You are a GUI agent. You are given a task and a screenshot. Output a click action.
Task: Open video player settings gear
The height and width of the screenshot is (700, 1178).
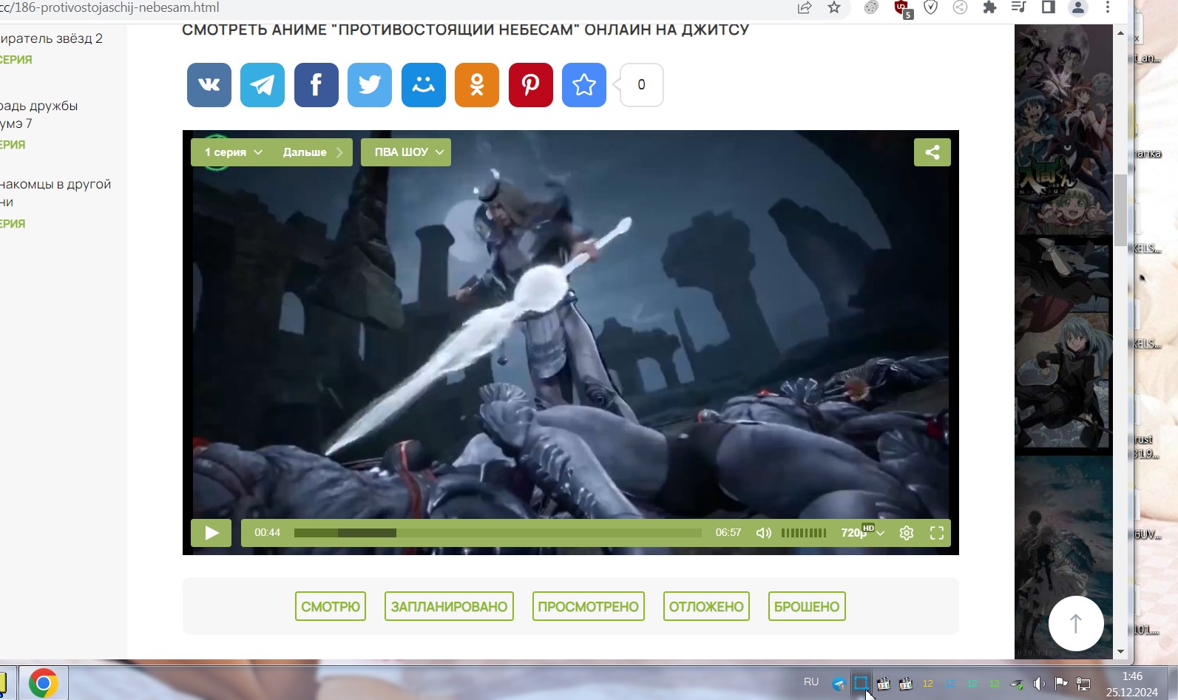(907, 533)
